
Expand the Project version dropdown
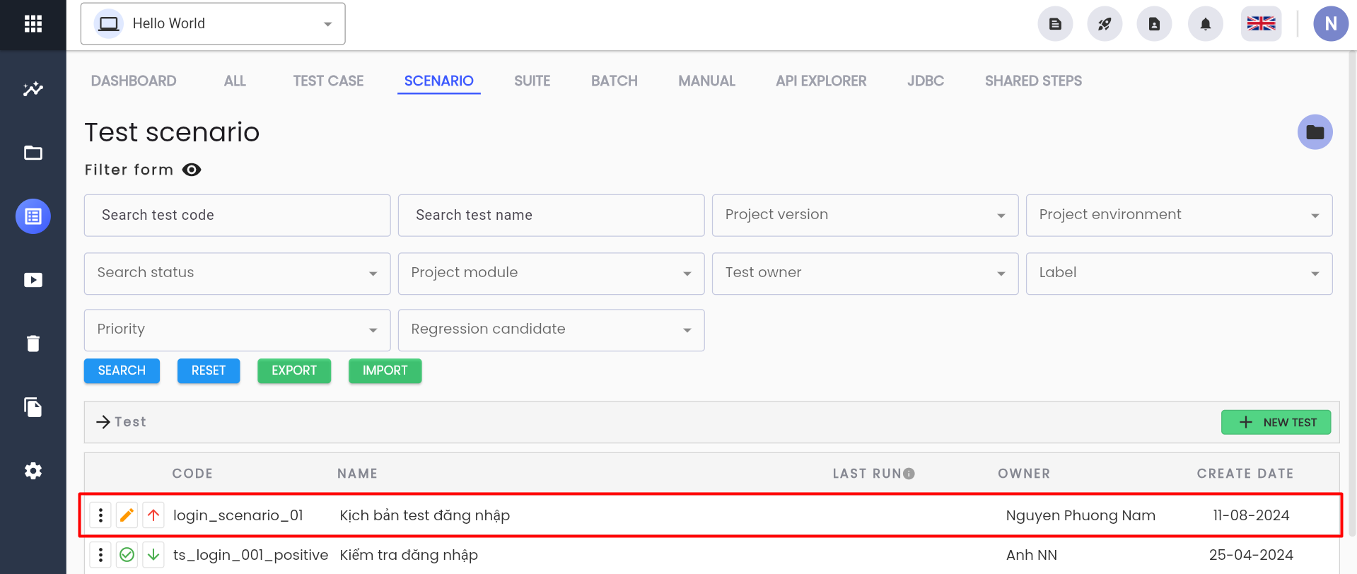click(865, 215)
